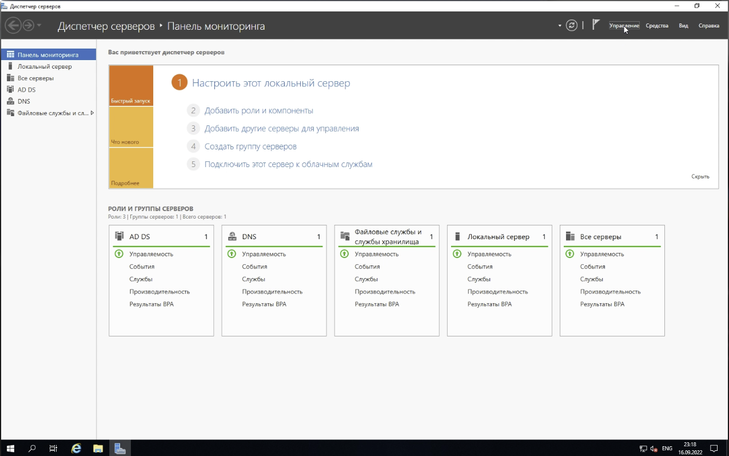Click Добавить роли и компоненты link
Viewport: 729px width, 456px height.
(x=258, y=110)
